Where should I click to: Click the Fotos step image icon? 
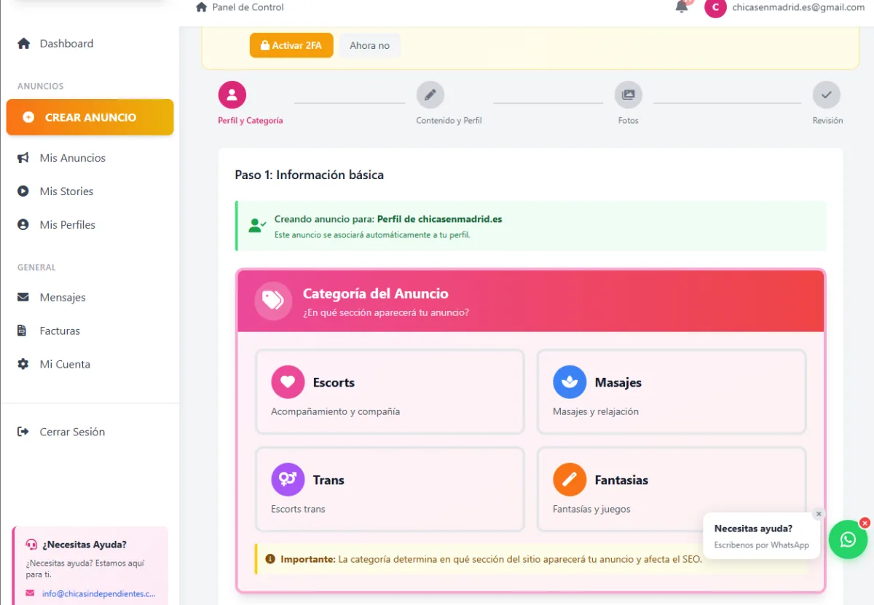click(x=629, y=95)
